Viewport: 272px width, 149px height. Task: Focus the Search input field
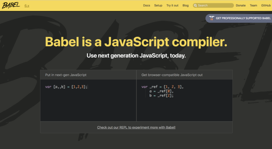click(x=213, y=6)
